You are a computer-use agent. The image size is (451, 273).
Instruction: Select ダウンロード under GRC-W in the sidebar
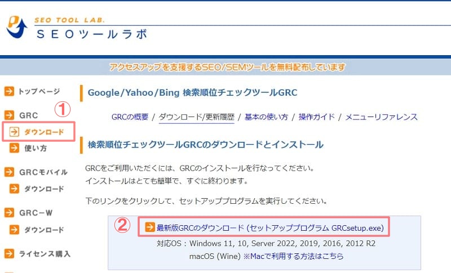click(44, 230)
